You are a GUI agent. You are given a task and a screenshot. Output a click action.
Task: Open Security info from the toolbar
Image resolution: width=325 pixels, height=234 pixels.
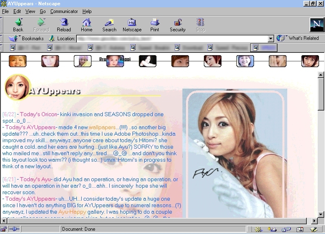(x=178, y=24)
